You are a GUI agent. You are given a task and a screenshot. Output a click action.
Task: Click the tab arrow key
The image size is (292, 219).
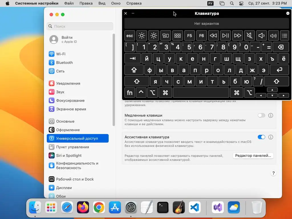pyautogui.click(x=132, y=58)
